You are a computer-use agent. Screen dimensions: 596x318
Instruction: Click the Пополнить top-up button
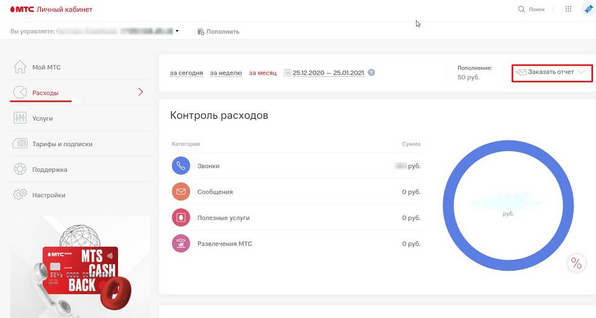(x=219, y=32)
